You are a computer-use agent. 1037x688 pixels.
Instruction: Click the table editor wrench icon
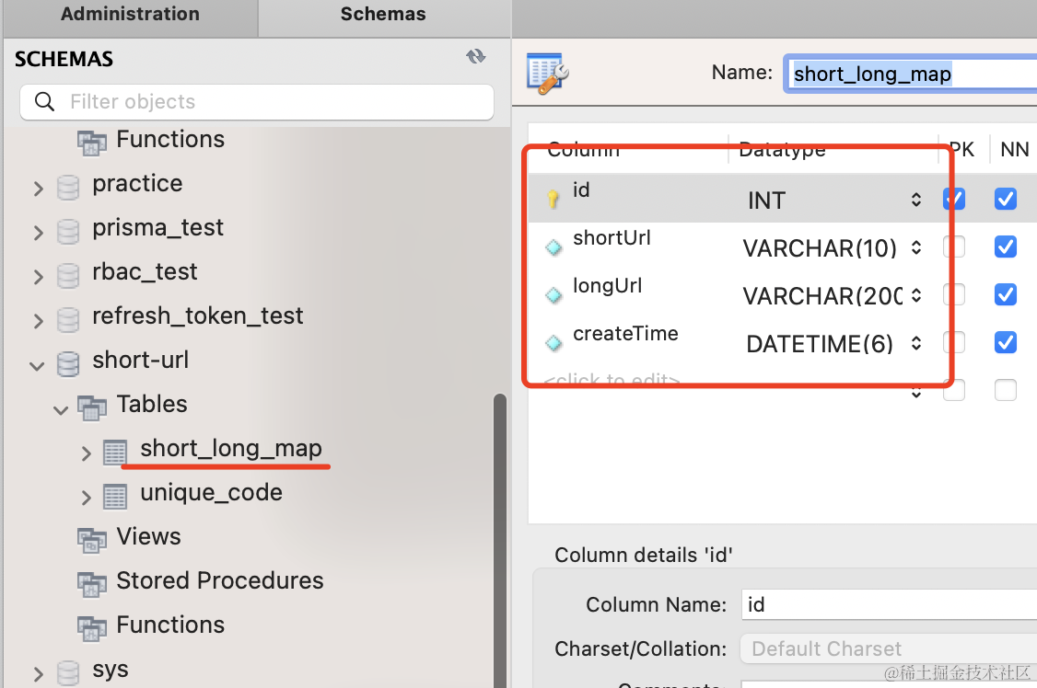(548, 73)
